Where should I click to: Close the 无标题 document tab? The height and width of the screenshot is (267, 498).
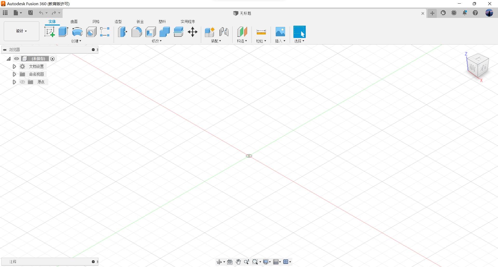coord(423,13)
